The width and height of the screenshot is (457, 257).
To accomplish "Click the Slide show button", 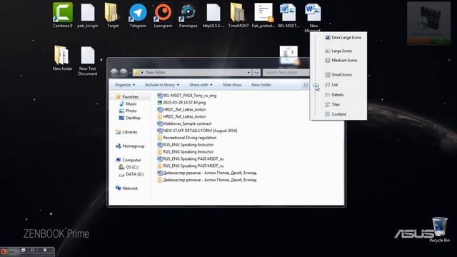I will coord(232,85).
